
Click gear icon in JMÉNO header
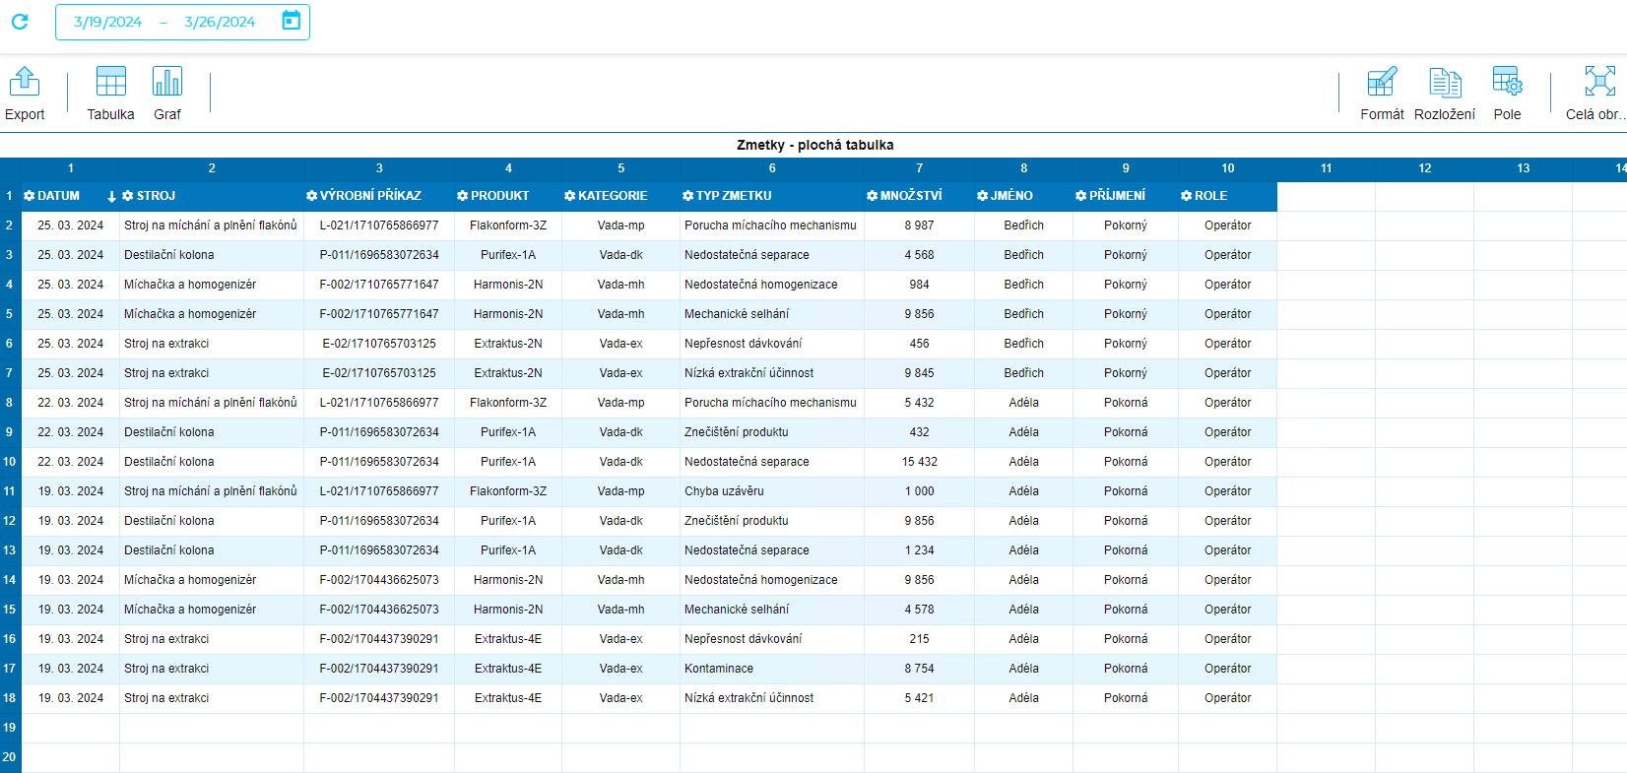pos(983,196)
